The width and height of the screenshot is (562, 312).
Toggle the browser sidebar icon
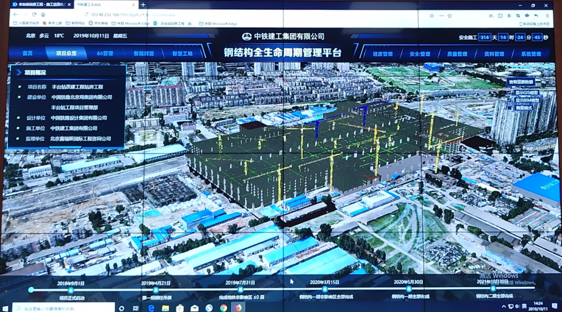coord(500,16)
